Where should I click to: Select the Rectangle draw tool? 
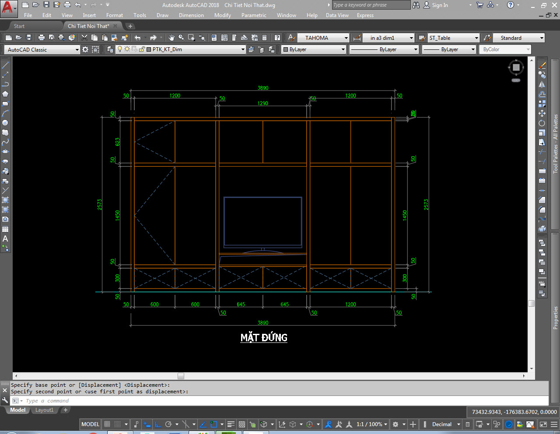click(5, 104)
